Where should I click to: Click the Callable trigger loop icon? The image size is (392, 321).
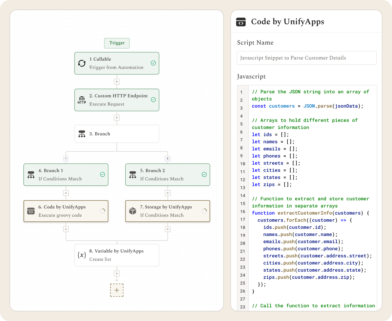click(82, 63)
